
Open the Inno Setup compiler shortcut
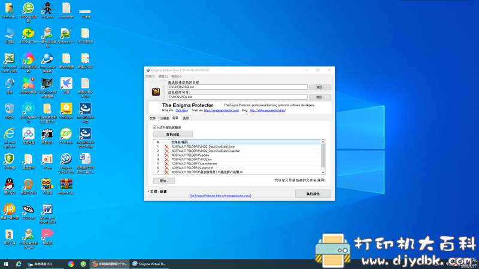[47, 63]
